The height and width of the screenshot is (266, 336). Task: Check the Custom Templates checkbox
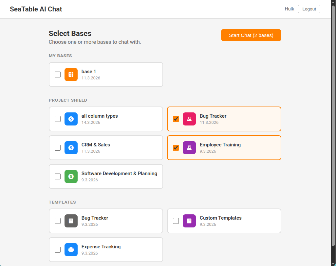click(176, 221)
